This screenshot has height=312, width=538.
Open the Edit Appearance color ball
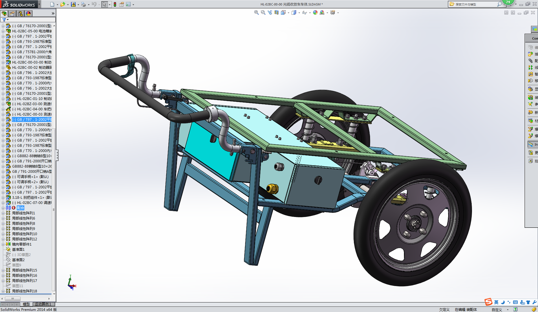[315, 12]
